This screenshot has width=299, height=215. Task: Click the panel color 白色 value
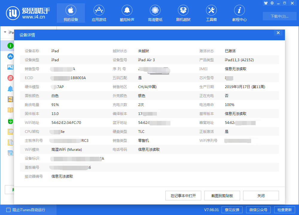click(55, 96)
